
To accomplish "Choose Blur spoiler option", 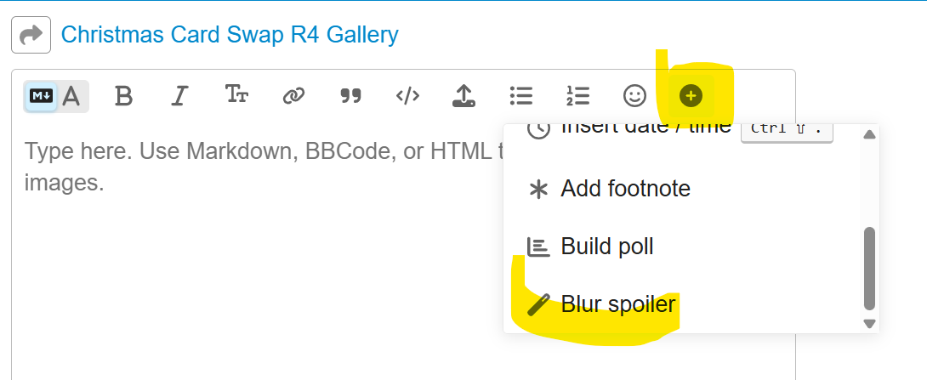I will (617, 303).
